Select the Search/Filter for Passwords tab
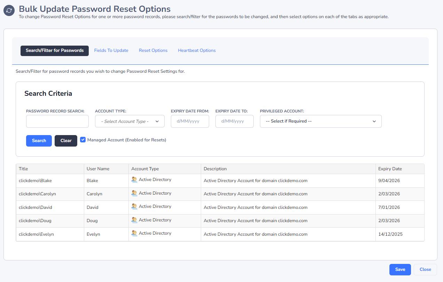 pos(55,50)
